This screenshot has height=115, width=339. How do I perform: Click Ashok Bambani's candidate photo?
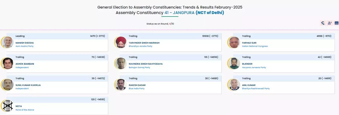click(8, 63)
